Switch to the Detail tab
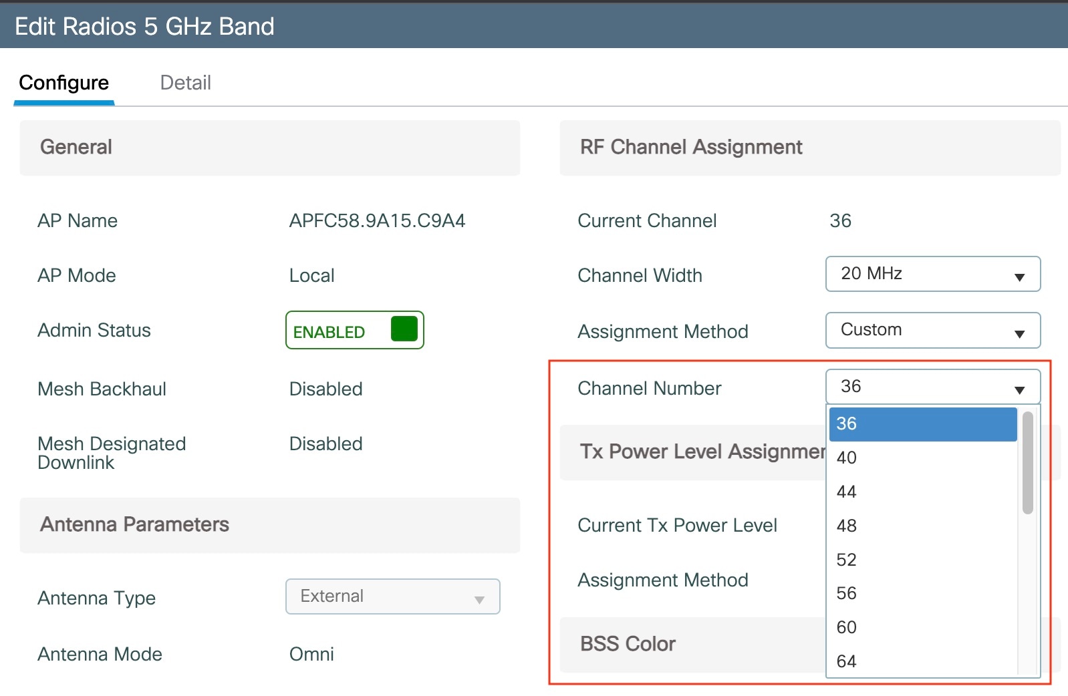 coord(185,83)
